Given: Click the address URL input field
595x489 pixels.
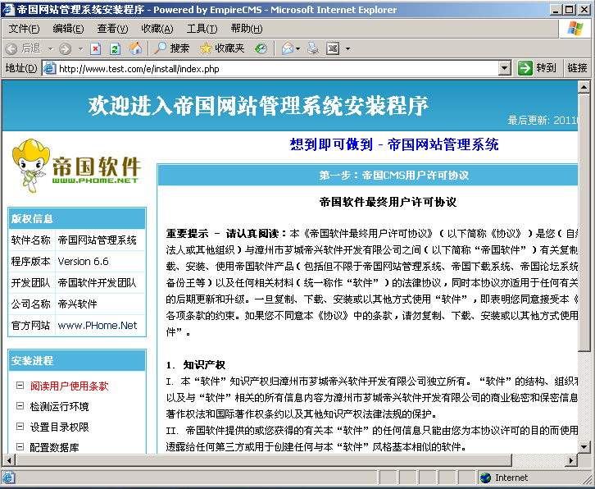Looking at the screenshot, I should (277, 69).
